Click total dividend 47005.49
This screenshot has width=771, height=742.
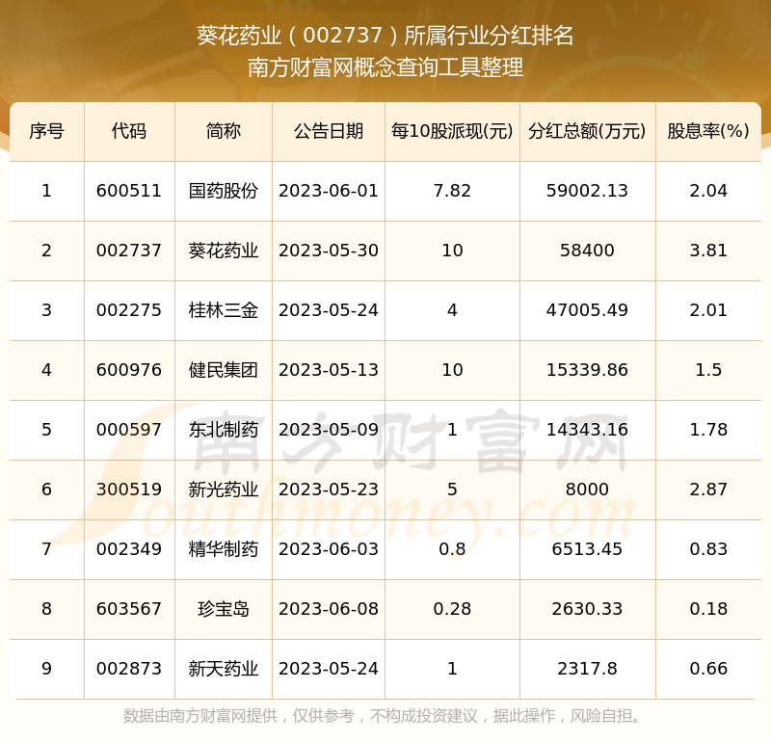(x=587, y=310)
